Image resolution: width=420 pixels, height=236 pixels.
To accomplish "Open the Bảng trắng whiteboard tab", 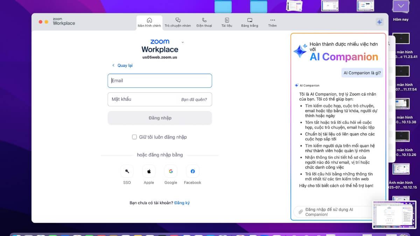I will [250, 22].
